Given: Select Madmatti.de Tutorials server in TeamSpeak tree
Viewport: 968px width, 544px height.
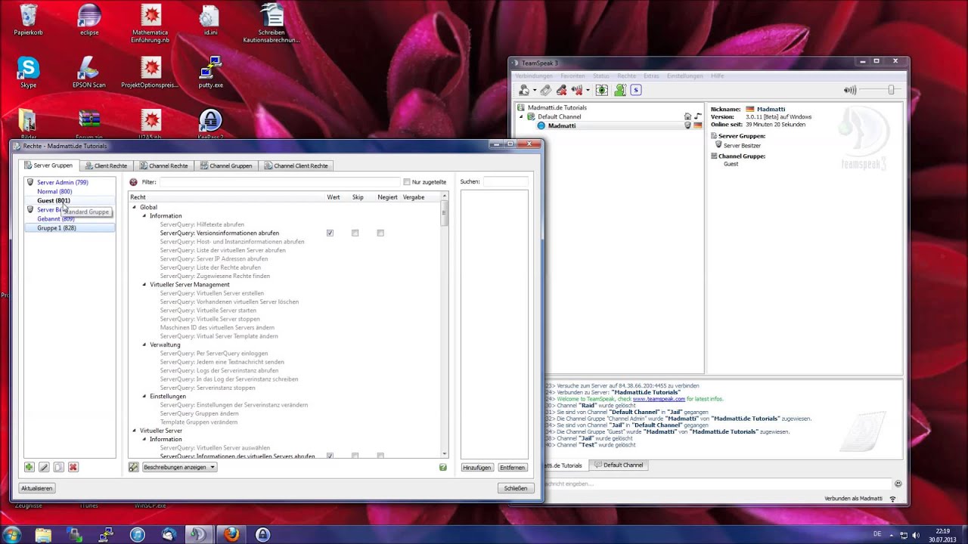Looking at the screenshot, I should click(557, 108).
